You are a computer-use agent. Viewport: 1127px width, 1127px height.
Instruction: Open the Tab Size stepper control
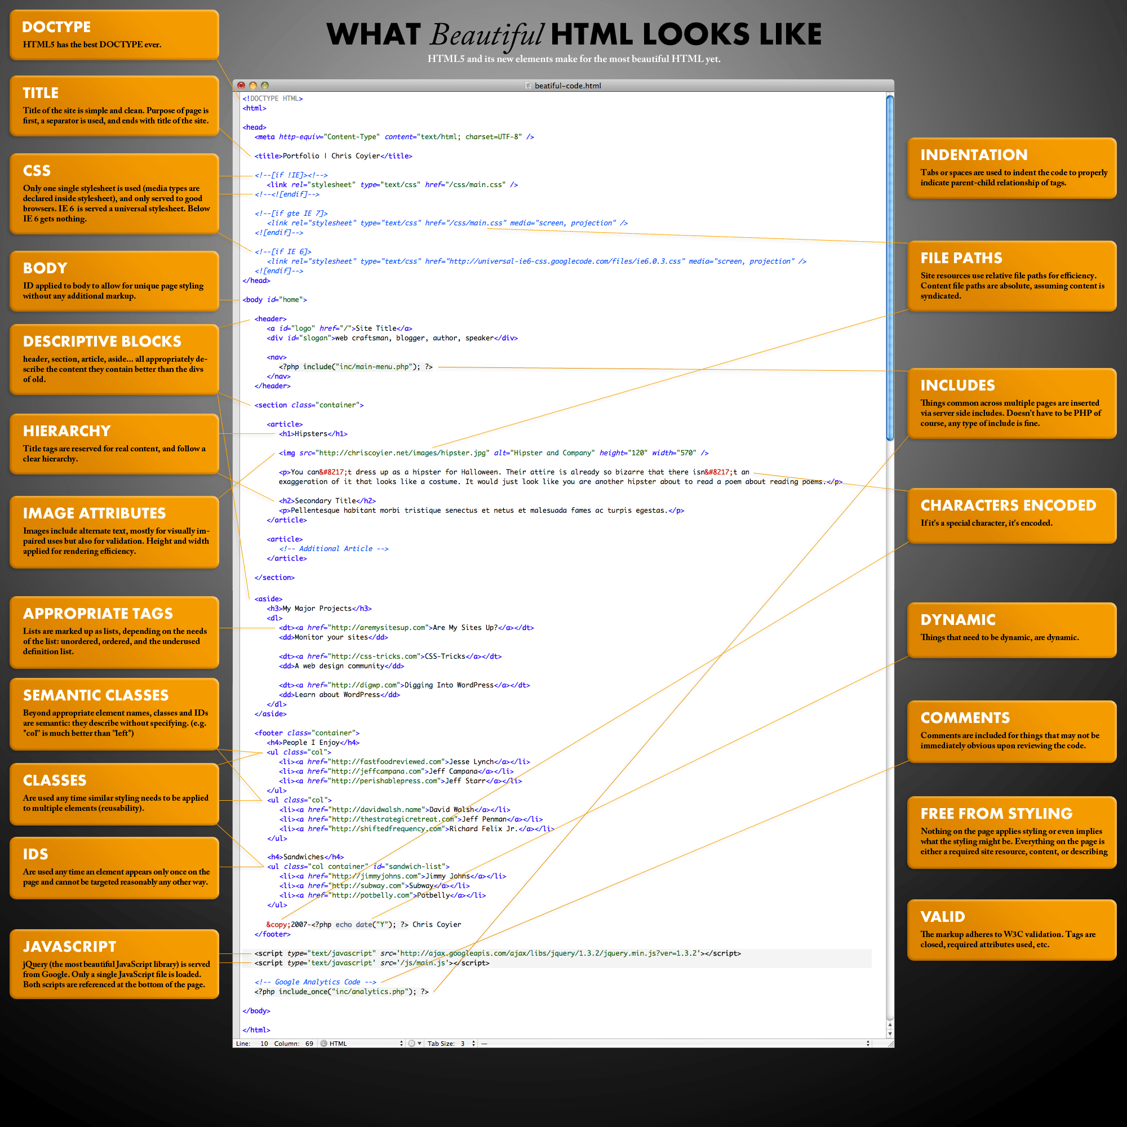click(473, 1043)
